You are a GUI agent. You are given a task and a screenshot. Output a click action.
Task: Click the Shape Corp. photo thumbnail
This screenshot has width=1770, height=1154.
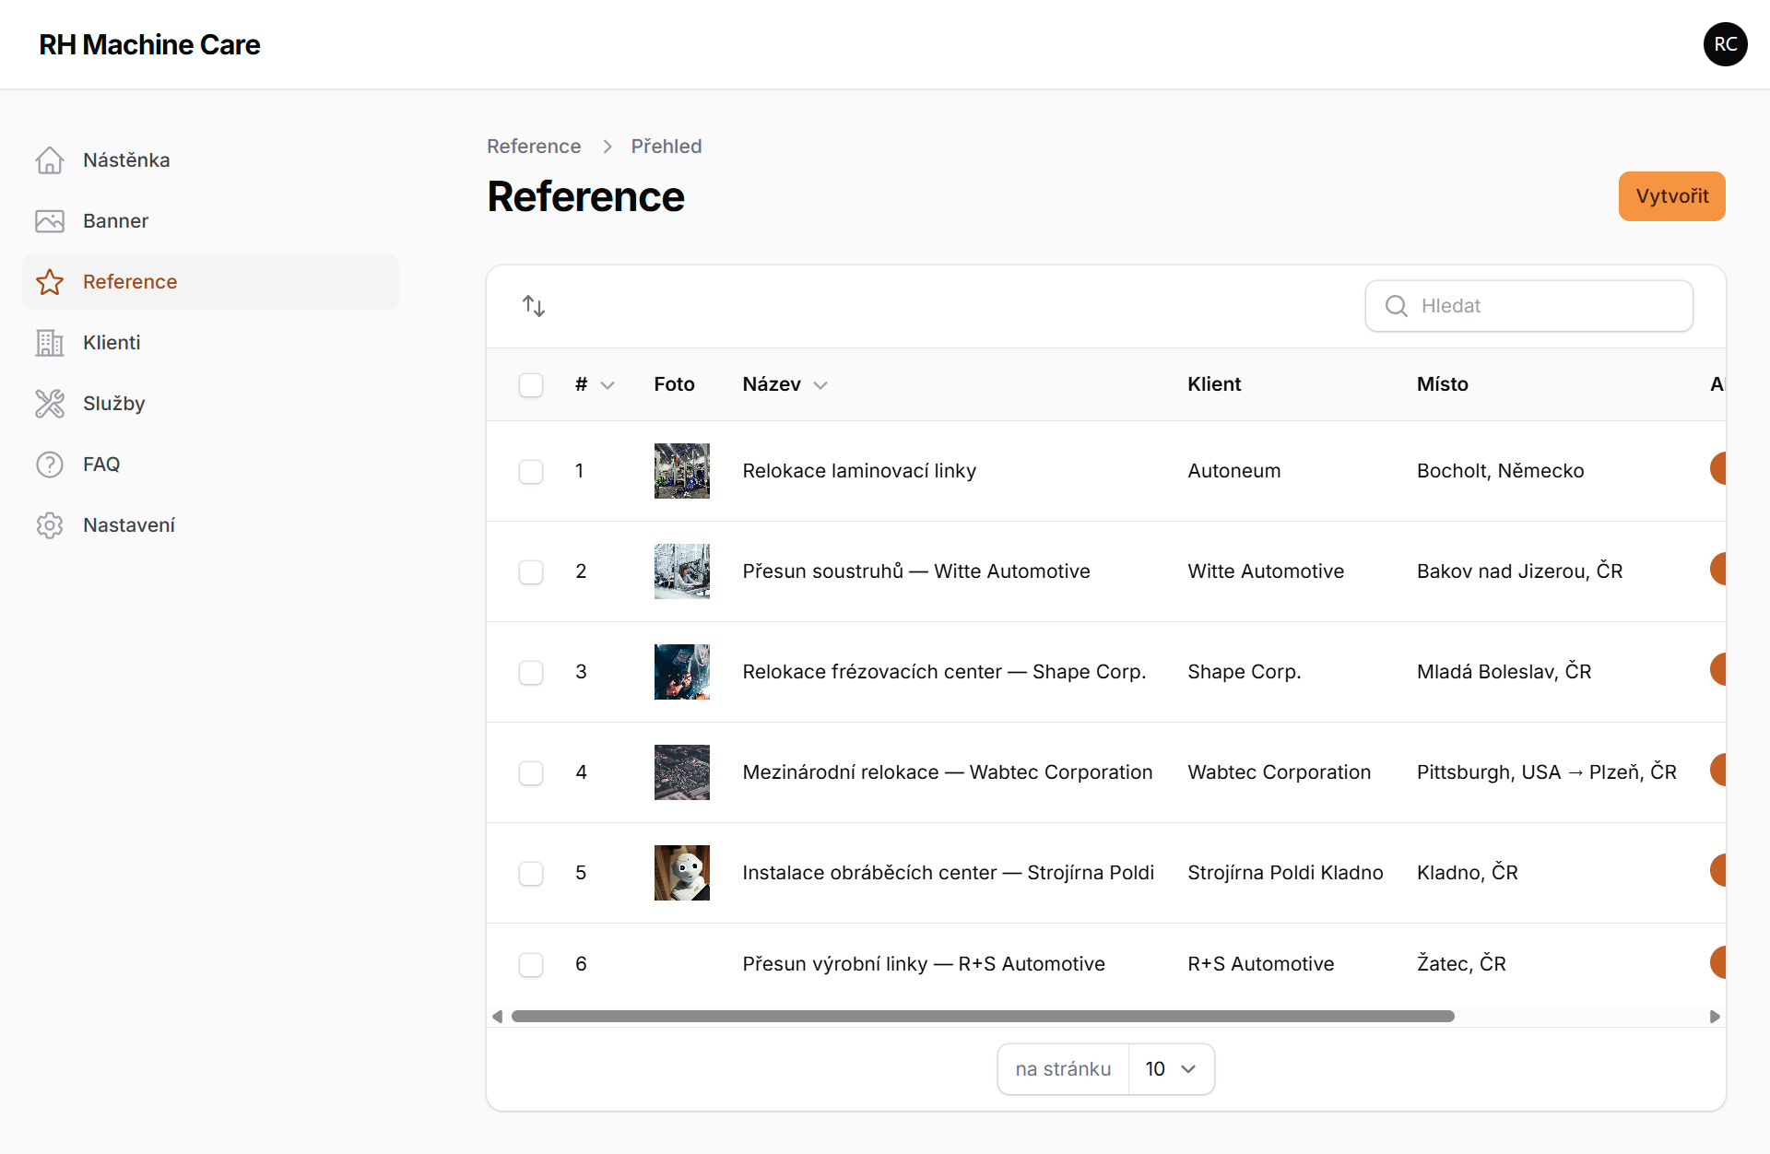pyautogui.click(x=682, y=672)
